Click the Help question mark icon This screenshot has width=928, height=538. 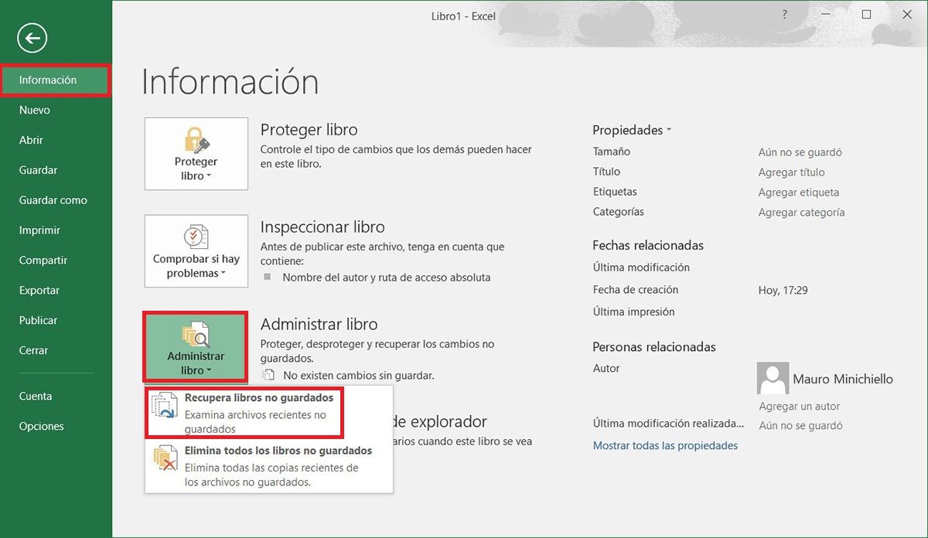coord(783,14)
